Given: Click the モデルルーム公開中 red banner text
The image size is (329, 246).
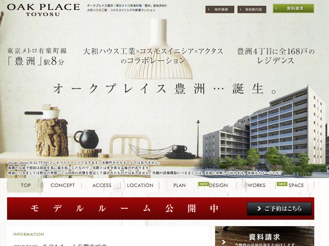Looking at the screenshot, I should coord(125,209).
